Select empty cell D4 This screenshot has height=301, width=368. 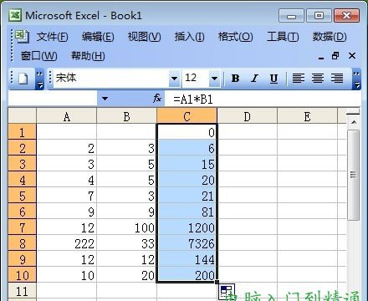pos(247,180)
